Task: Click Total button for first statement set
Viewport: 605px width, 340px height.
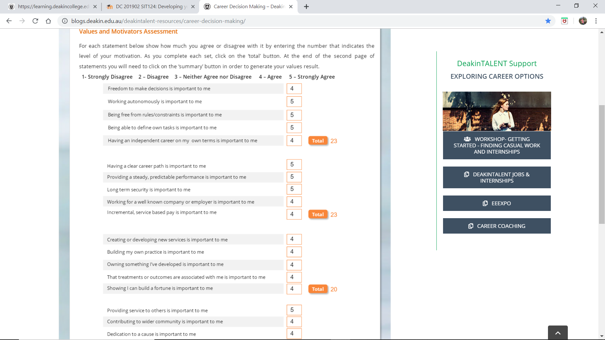Action: click(x=318, y=141)
